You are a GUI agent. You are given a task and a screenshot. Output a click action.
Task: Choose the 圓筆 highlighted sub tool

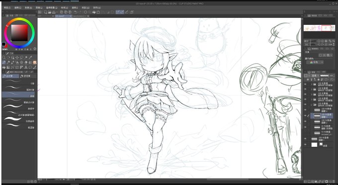tap(18, 94)
